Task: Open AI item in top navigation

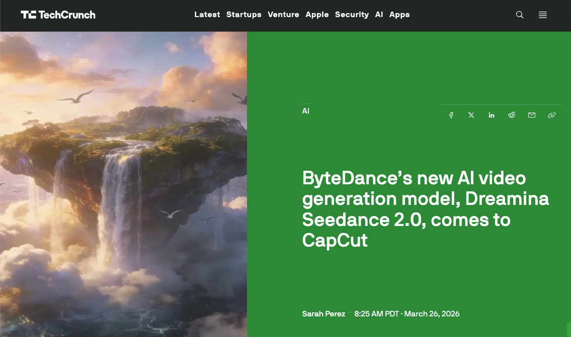Action: [379, 15]
